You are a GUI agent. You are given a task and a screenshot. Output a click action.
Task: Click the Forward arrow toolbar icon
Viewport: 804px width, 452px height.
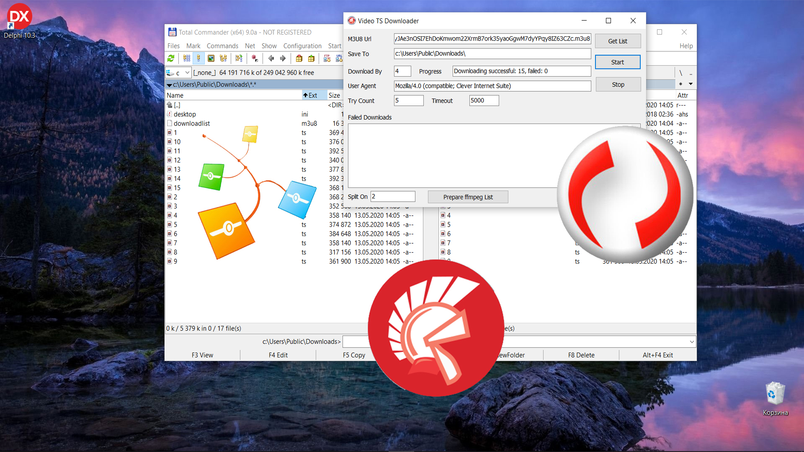pyautogui.click(x=283, y=59)
